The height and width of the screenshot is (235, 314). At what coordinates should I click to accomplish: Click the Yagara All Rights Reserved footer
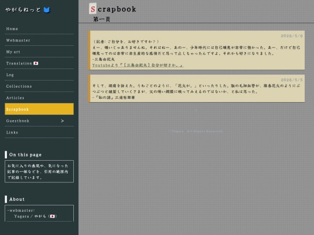tap(195, 131)
